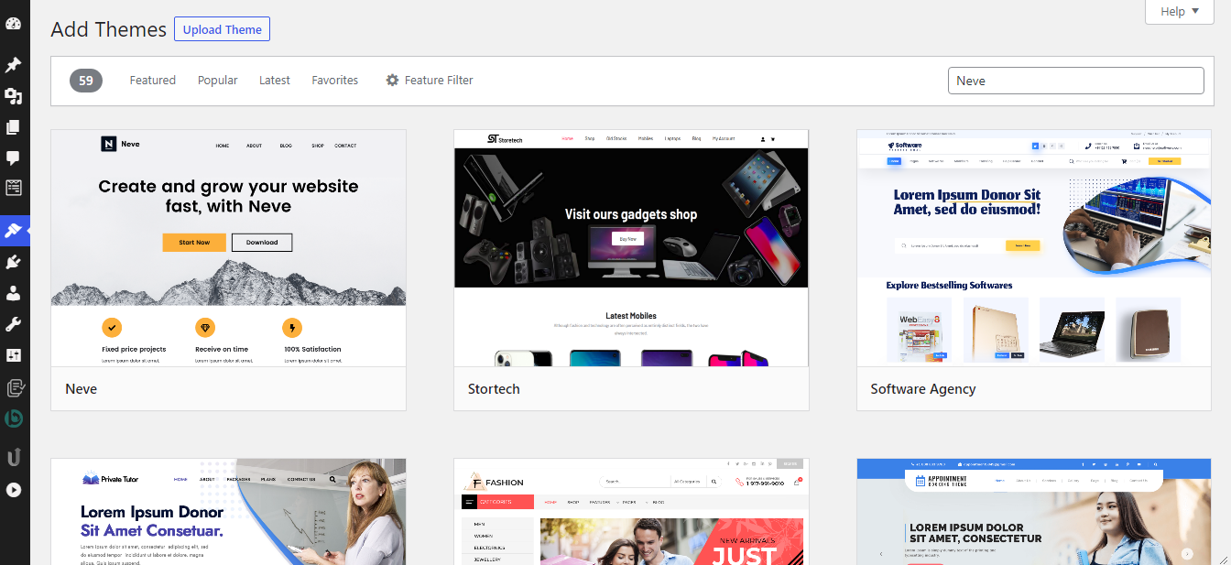
Task: Click the Upload Theme button
Action: point(222,29)
